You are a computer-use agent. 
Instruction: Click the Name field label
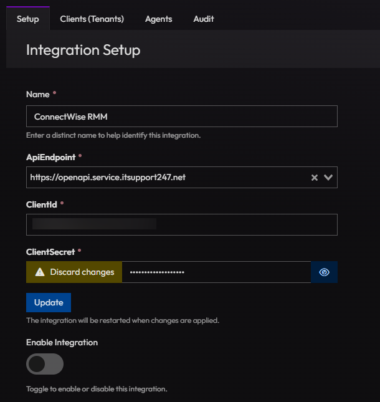(37, 94)
